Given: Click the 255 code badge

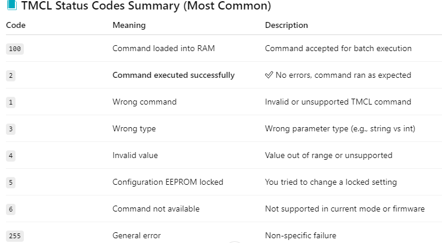Looking at the screenshot, I should pos(15,236).
